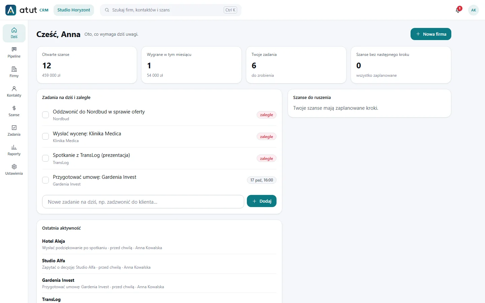This screenshot has height=303, width=485.
Task: Tick the TransLog meeting task checkbox
Action: (x=45, y=158)
